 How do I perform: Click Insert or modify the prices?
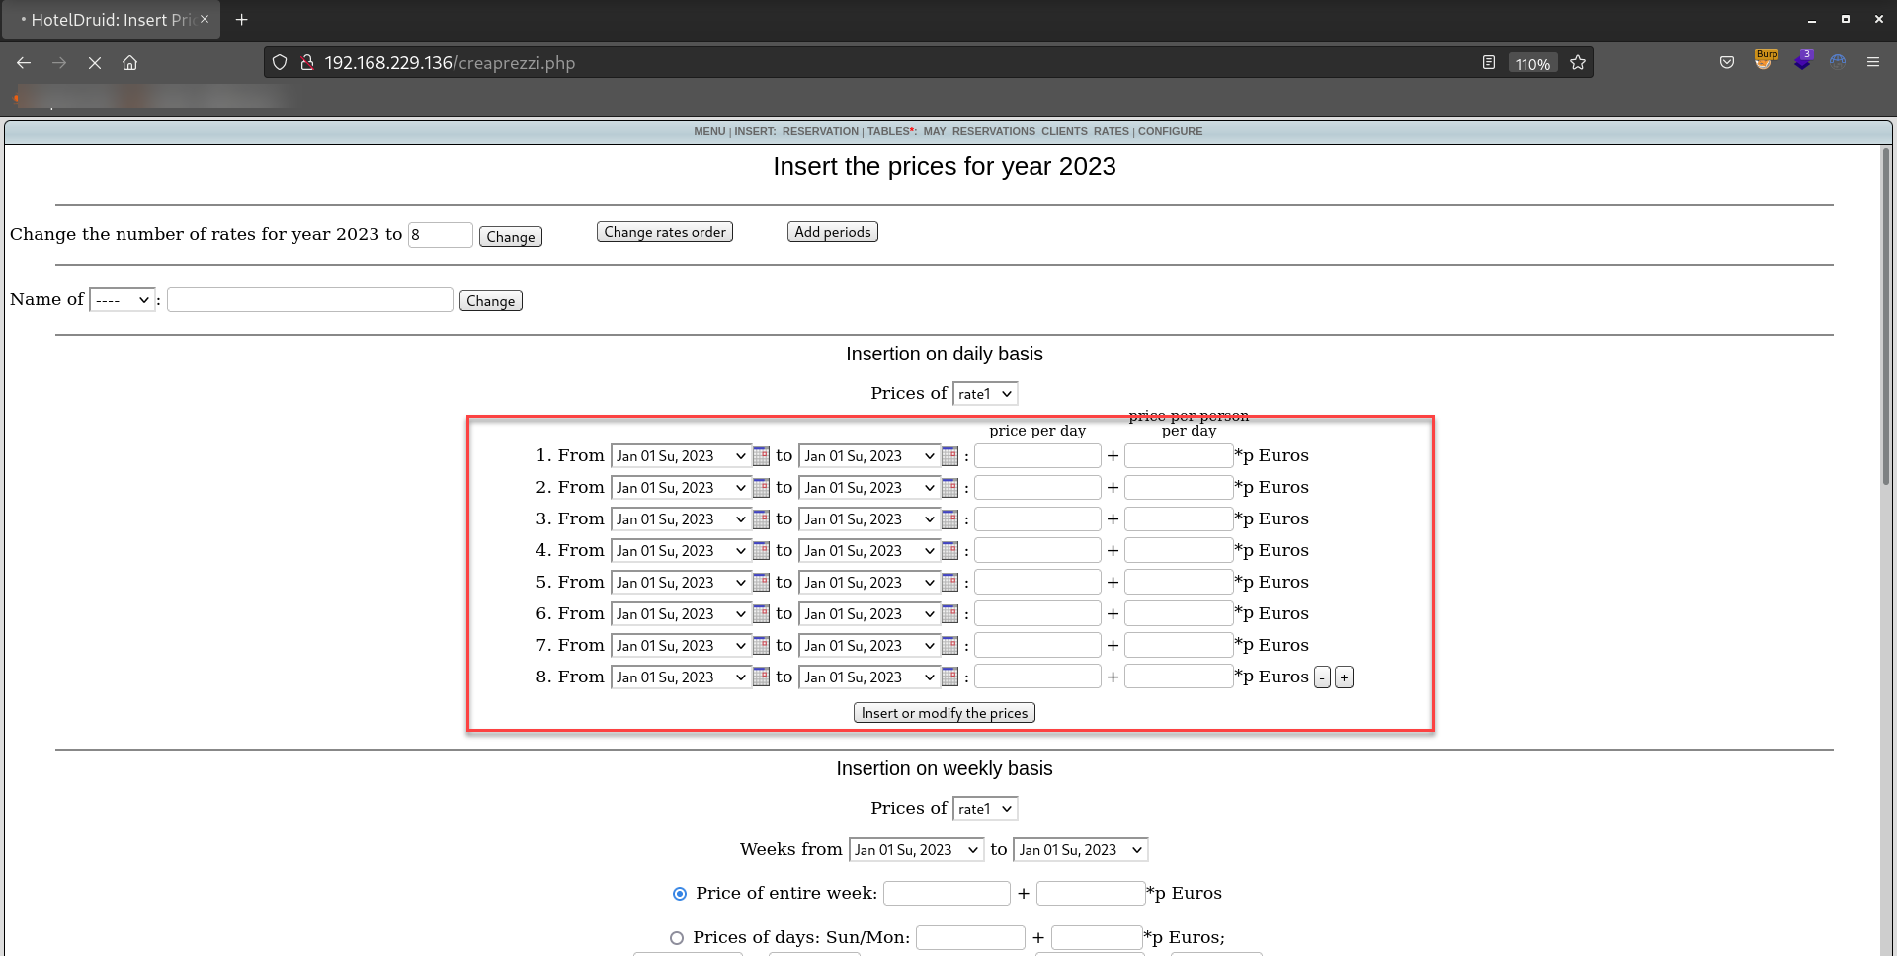click(x=945, y=713)
